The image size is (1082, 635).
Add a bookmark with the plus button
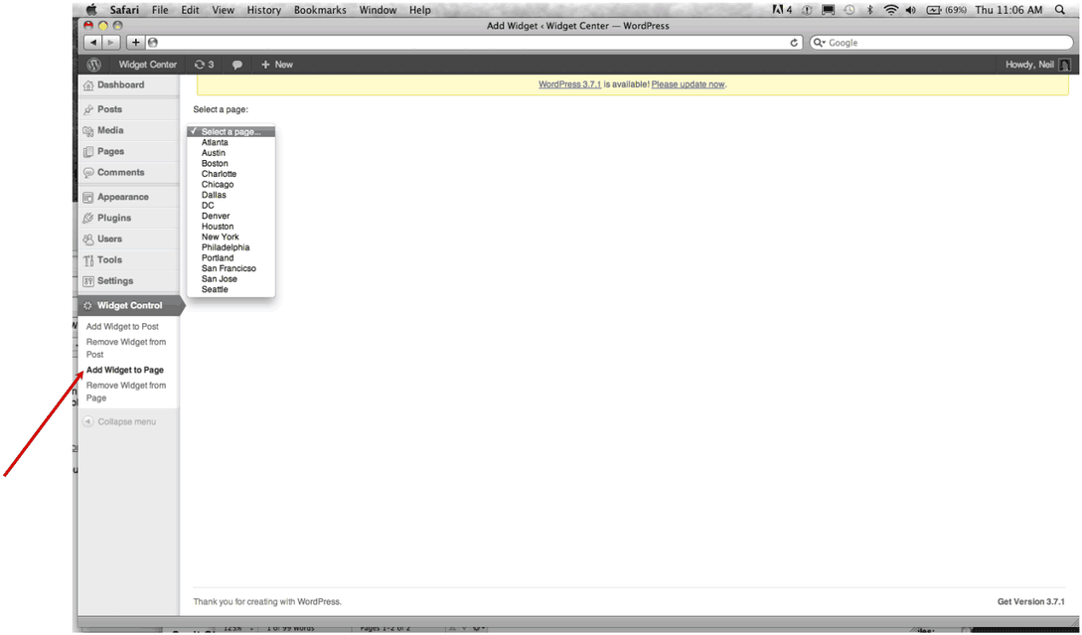coord(135,42)
